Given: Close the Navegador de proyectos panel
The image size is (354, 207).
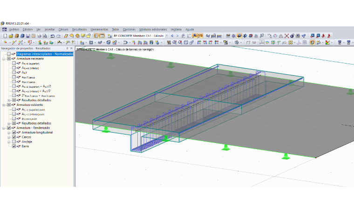Looking at the screenshot, I should [x=71, y=48].
